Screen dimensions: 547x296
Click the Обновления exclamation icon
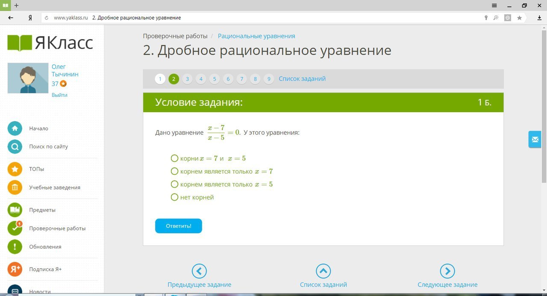15,247
